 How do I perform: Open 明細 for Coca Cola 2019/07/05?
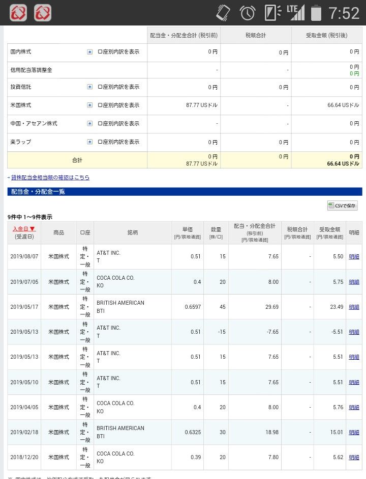[354, 282]
